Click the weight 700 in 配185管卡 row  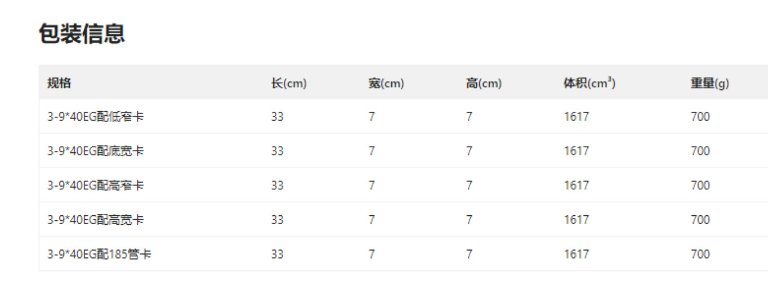click(x=700, y=254)
